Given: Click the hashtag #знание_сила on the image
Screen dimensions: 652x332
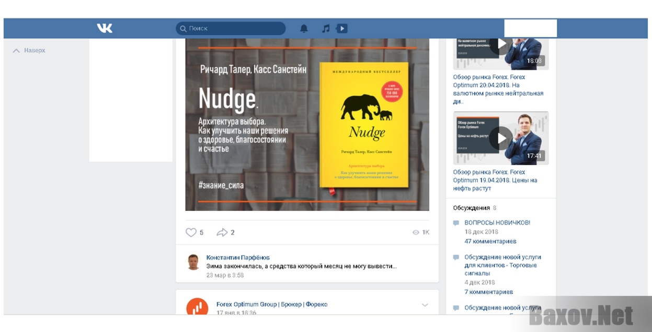Looking at the screenshot, I should tap(221, 185).
